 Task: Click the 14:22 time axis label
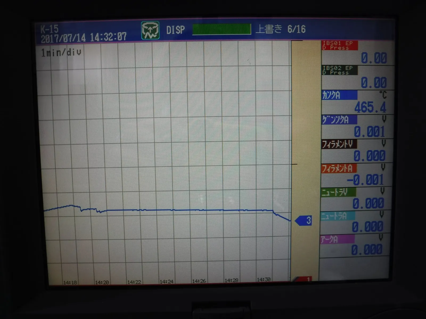134,282
